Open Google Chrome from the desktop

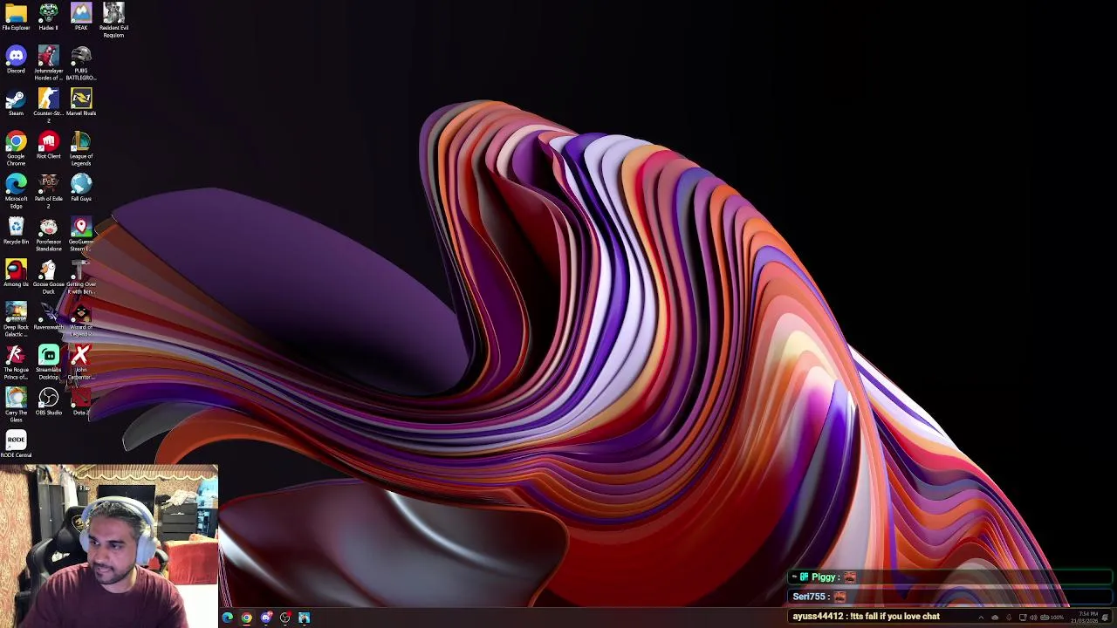coord(16,148)
